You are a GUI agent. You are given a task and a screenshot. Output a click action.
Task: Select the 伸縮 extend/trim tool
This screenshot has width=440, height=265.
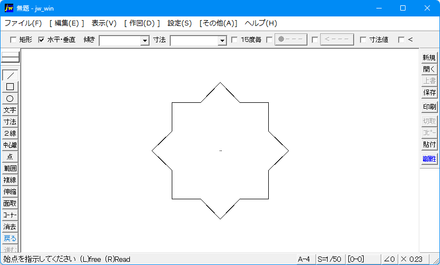[10, 192]
